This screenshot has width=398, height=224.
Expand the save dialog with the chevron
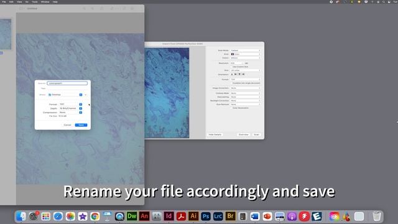(x=86, y=95)
